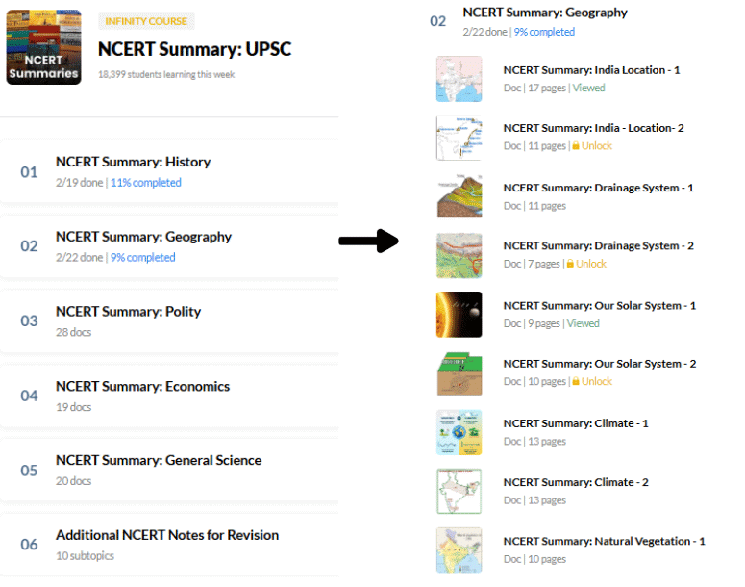Click the lock icon for India - Location- 2
Screen dimensions: 745x587
(576, 145)
